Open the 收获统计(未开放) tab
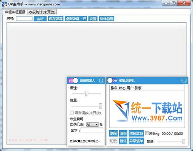193x151 pixels. [42, 12]
